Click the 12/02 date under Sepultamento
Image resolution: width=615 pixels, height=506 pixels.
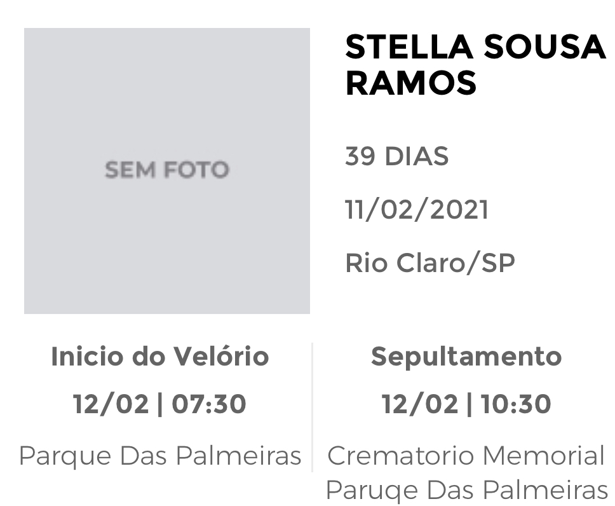click(x=420, y=404)
